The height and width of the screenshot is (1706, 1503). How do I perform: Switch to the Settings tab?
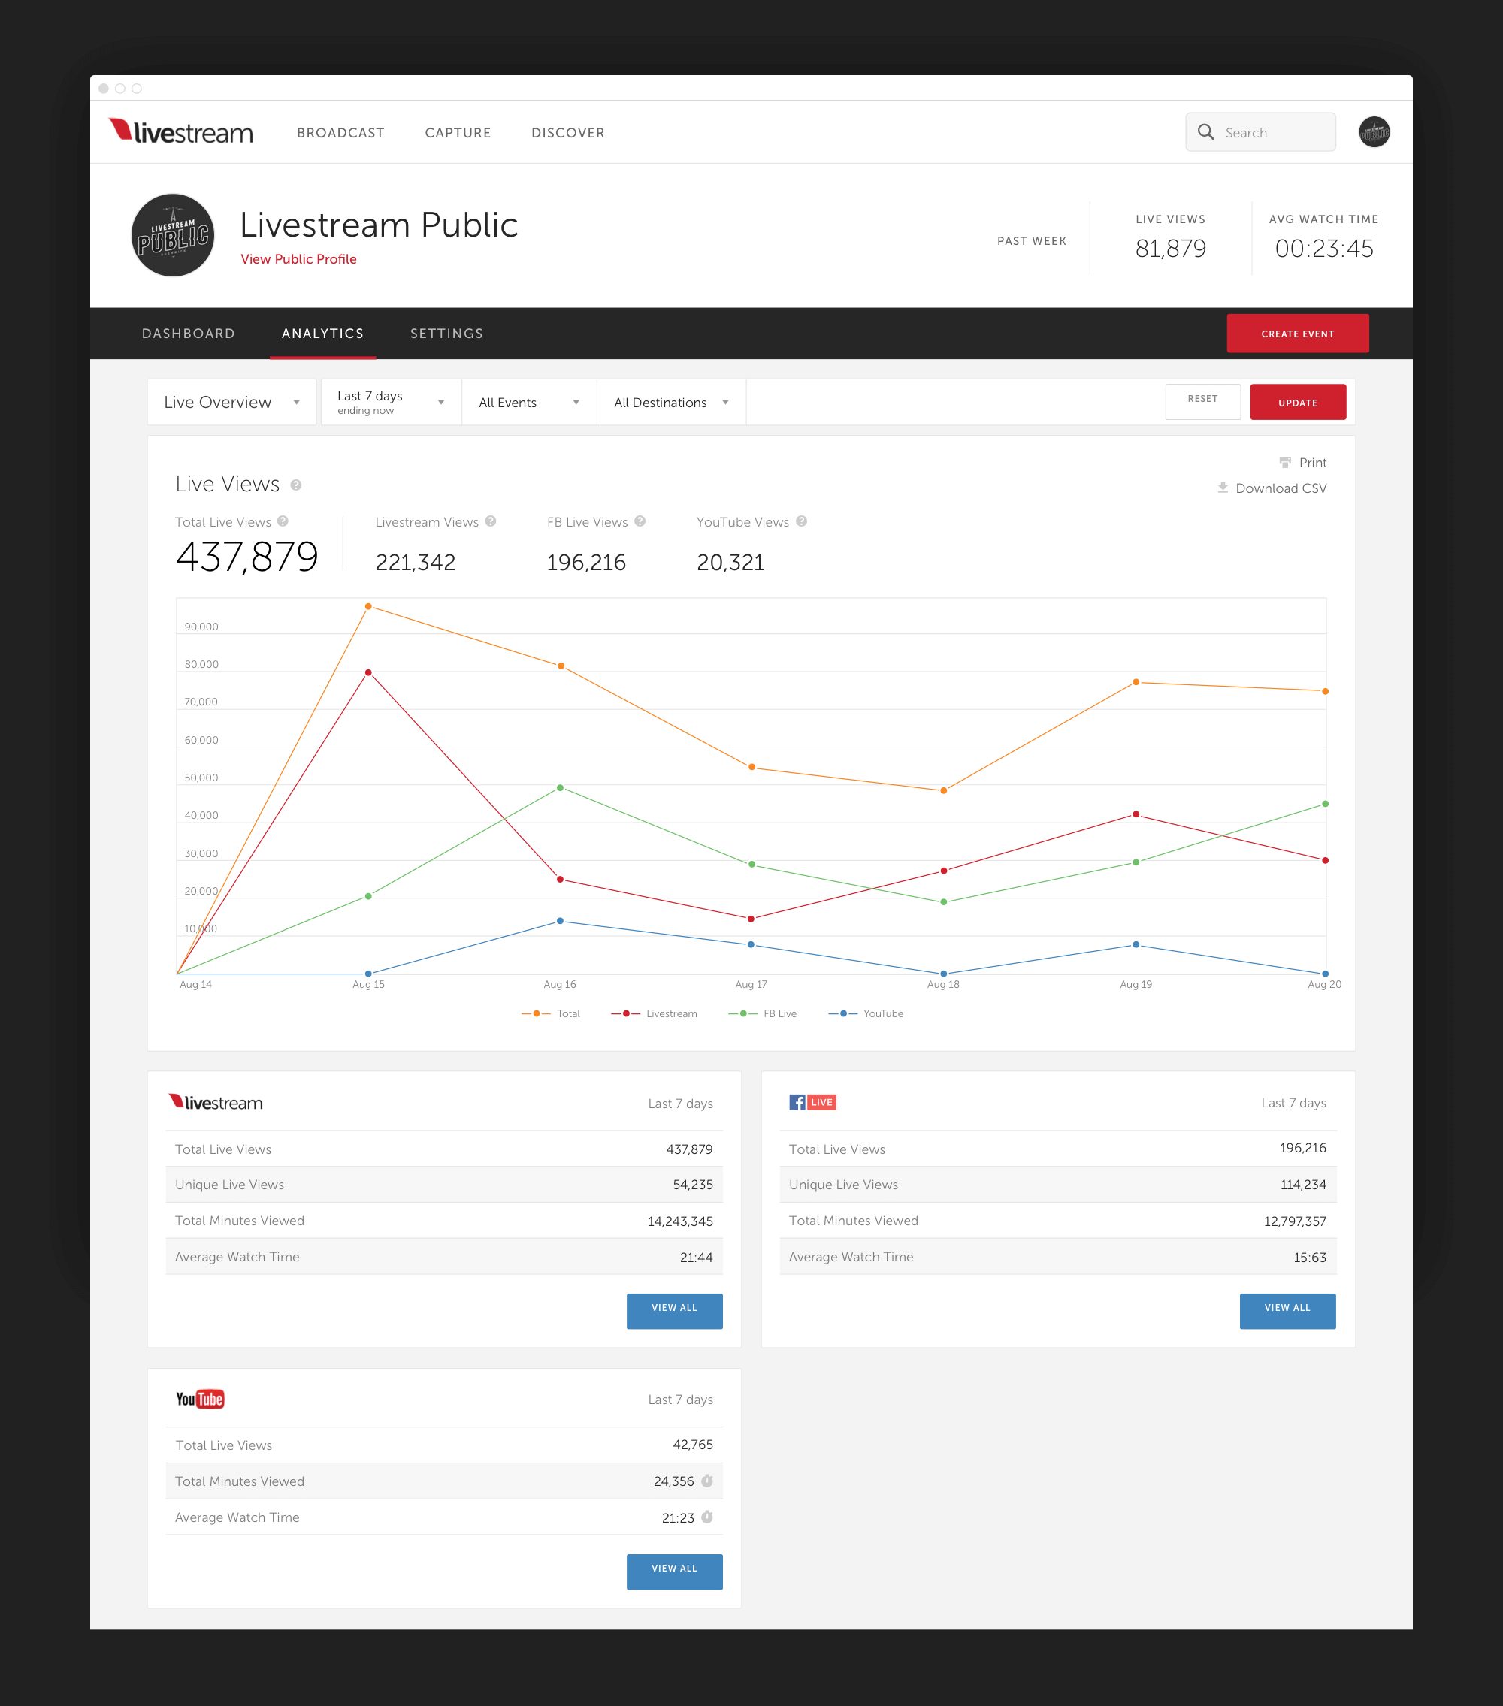point(446,333)
